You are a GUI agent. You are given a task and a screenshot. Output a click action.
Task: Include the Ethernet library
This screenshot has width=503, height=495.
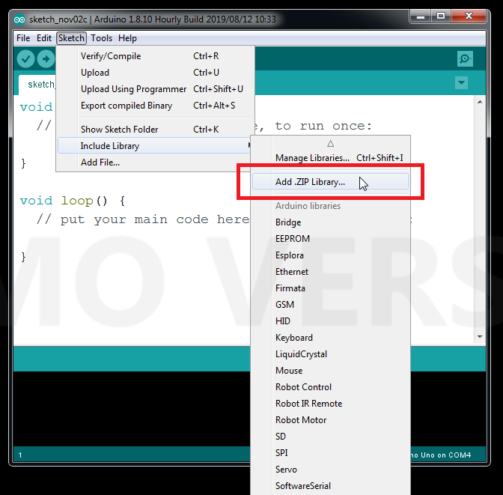click(x=330, y=272)
